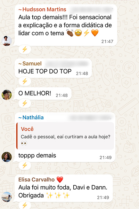
Task: Tap the lightning reaction under Elisa's message
Action: 25,205
